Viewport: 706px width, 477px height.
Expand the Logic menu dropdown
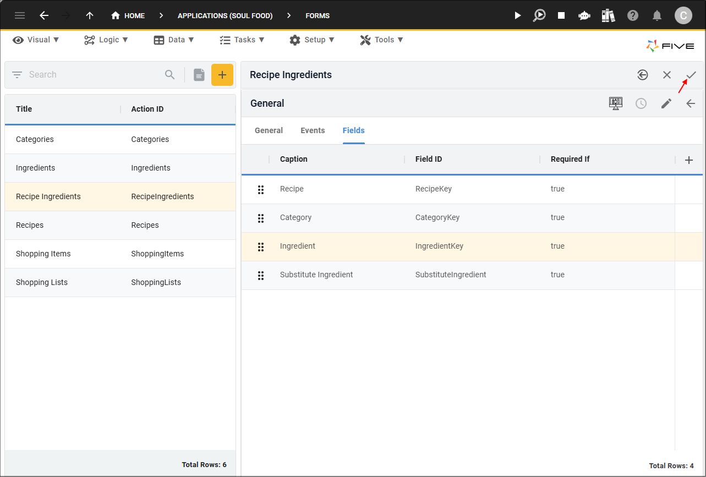pos(106,40)
